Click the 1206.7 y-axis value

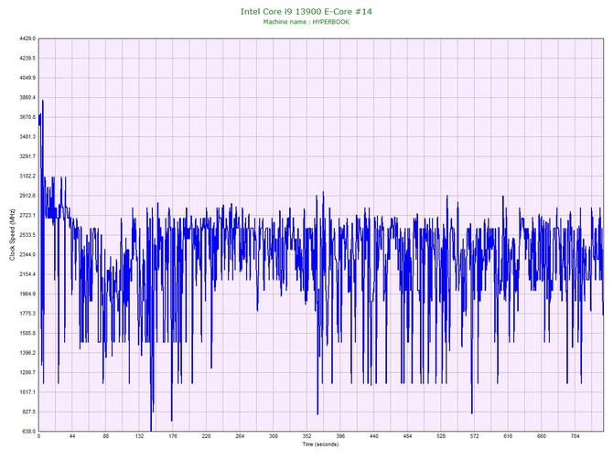click(x=27, y=372)
